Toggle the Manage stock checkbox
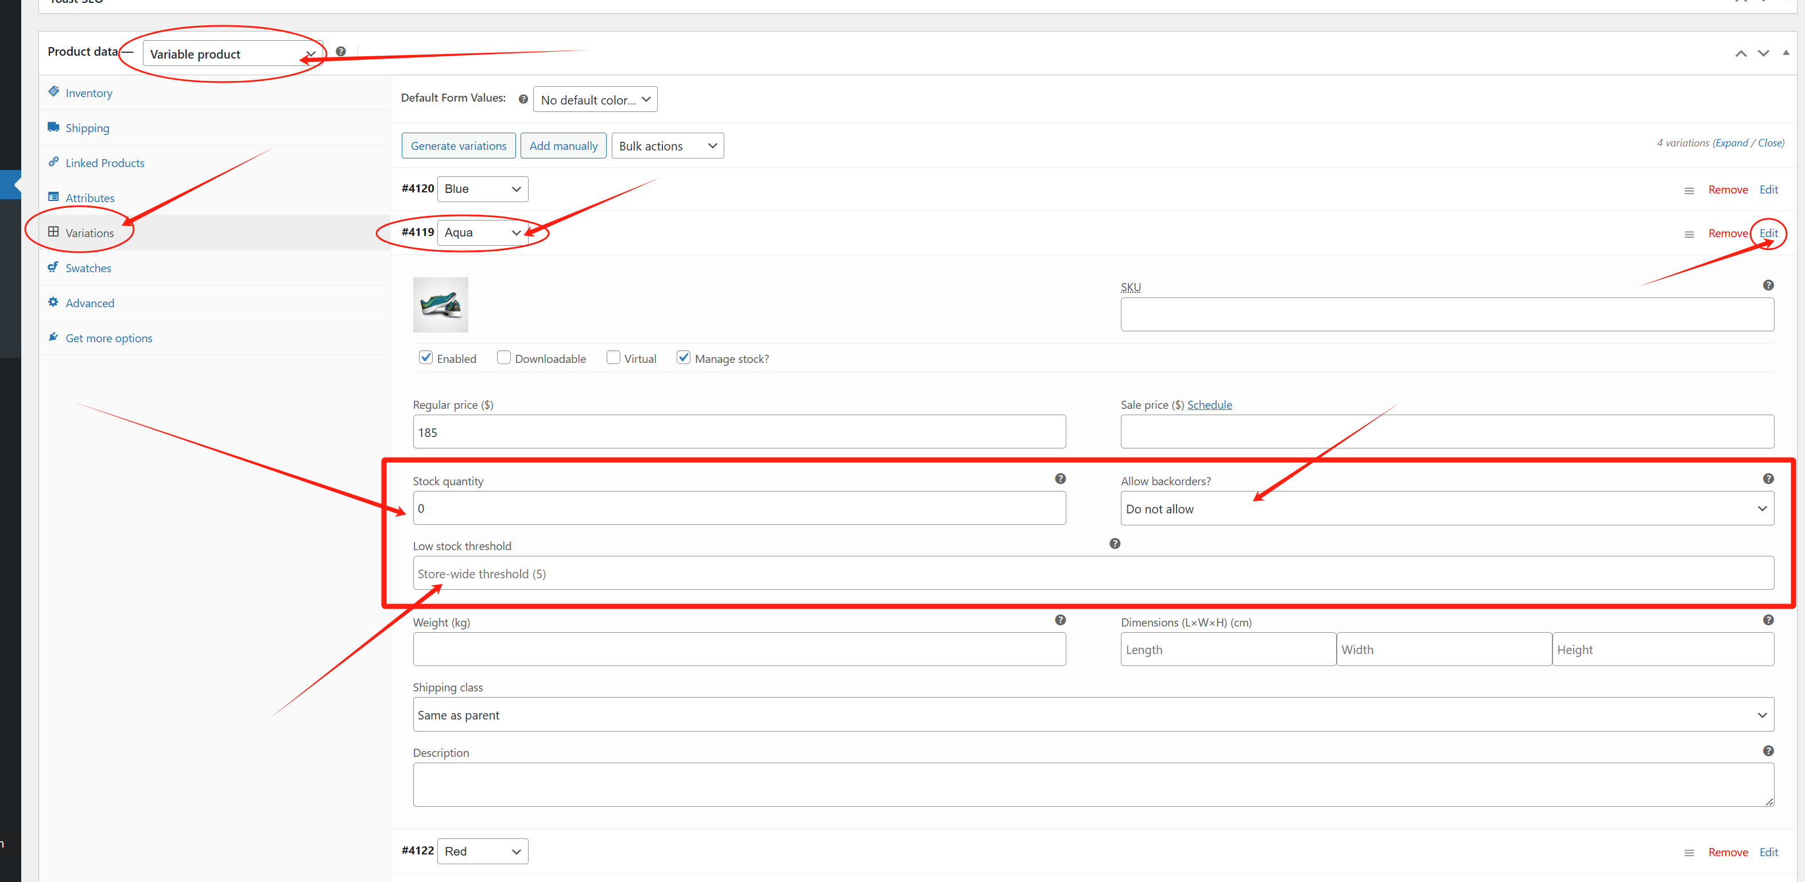This screenshot has height=882, width=1805. point(682,358)
